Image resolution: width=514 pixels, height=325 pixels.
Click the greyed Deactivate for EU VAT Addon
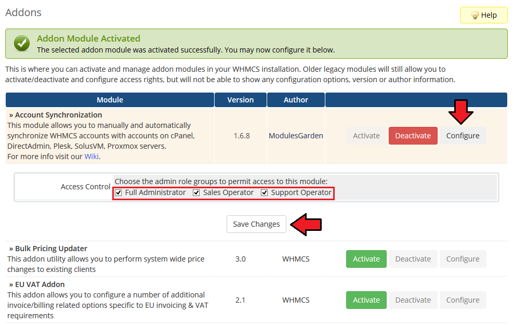point(413,300)
